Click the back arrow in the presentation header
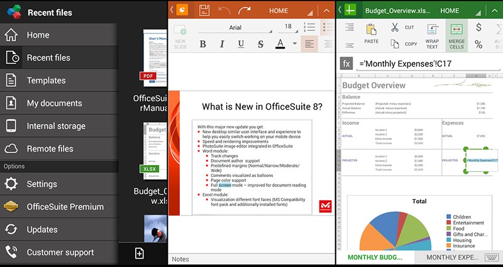Image resolution: width=503 pixels, height=267 pixels. click(172, 10)
